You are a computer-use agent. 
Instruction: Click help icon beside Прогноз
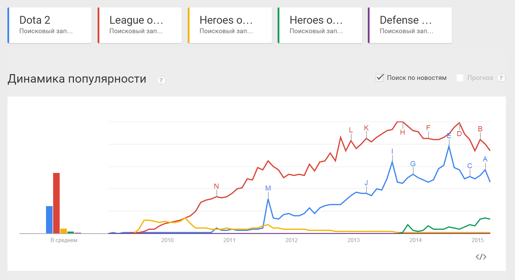[x=501, y=78]
